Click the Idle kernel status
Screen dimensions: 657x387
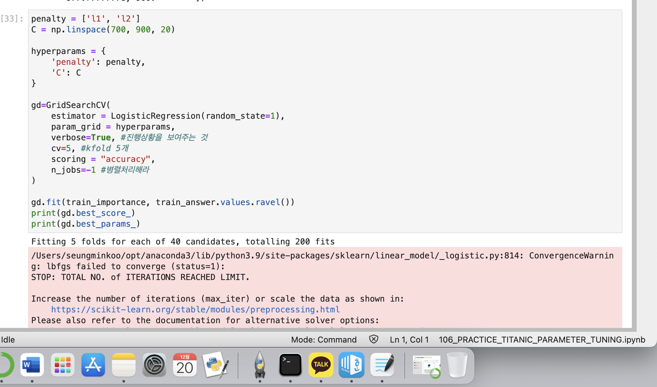(8, 340)
